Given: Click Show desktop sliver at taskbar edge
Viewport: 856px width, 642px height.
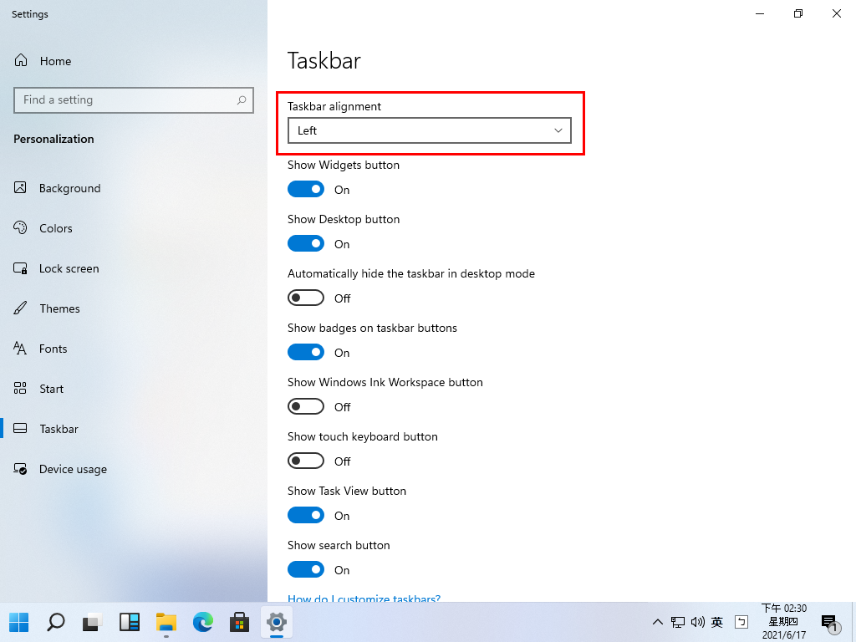Looking at the screenshot, I should coord(853,622).
